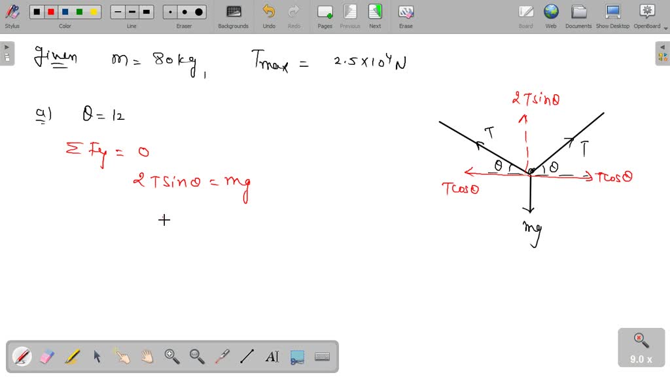
Task: Select the pen tool in bottom palette
Action: 22,357
